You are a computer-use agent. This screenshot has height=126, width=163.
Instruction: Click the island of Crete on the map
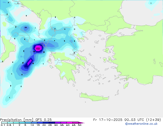[x=94, y=97]
